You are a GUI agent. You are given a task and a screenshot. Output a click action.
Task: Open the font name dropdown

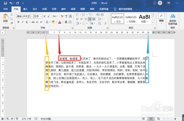(32, 16)
